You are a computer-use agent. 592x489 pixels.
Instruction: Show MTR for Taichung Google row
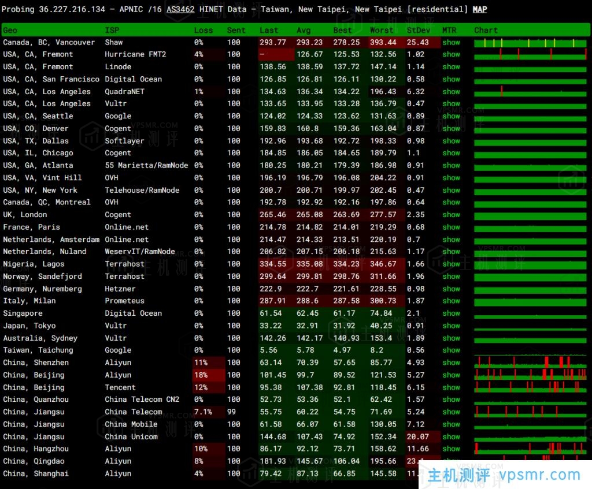tap(451, 350)
